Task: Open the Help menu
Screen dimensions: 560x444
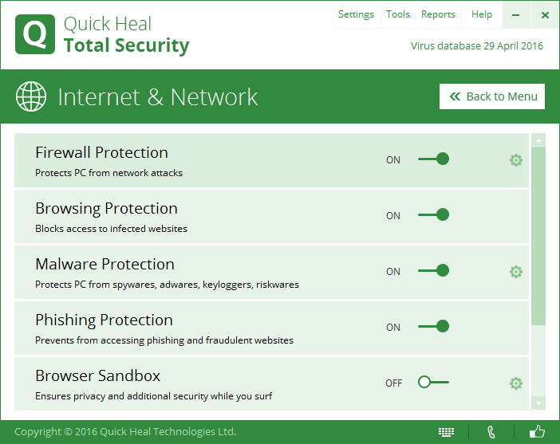Action: pyautogui.click(x=482, y=14)
